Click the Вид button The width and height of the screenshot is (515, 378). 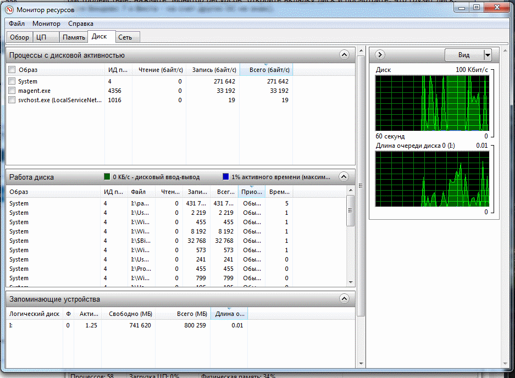[464, 55]
